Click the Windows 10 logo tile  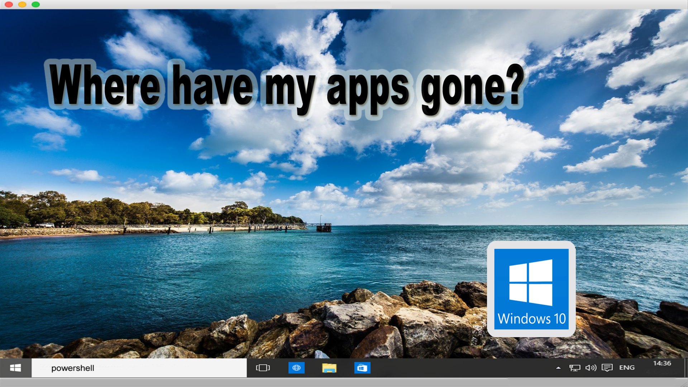[531, 289]
